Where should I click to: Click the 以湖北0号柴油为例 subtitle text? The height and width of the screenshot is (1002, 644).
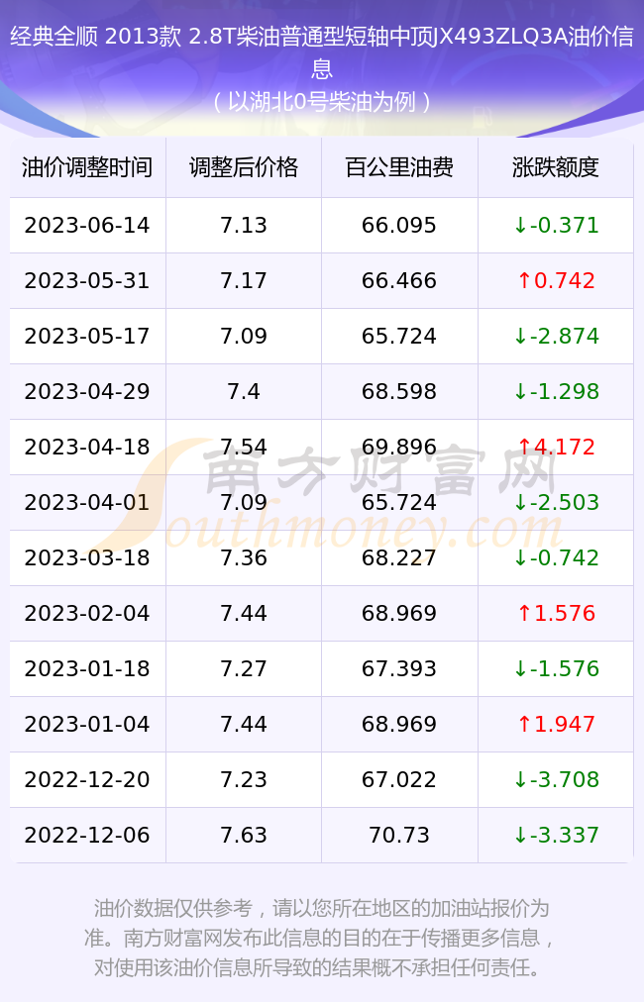point(322,102)
